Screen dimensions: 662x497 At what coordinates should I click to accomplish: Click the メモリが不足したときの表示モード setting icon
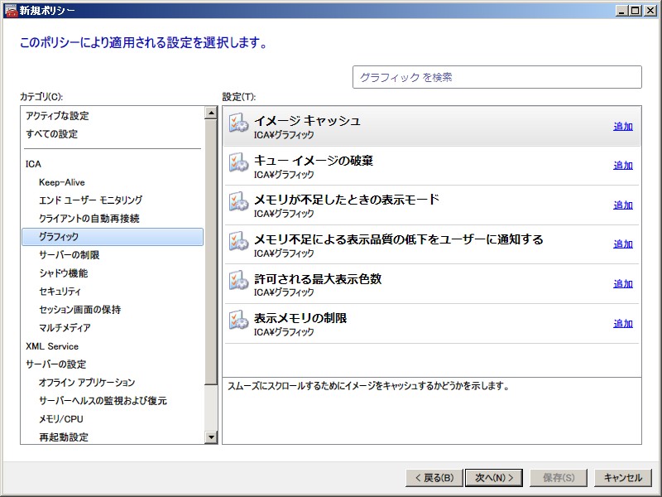238,201
